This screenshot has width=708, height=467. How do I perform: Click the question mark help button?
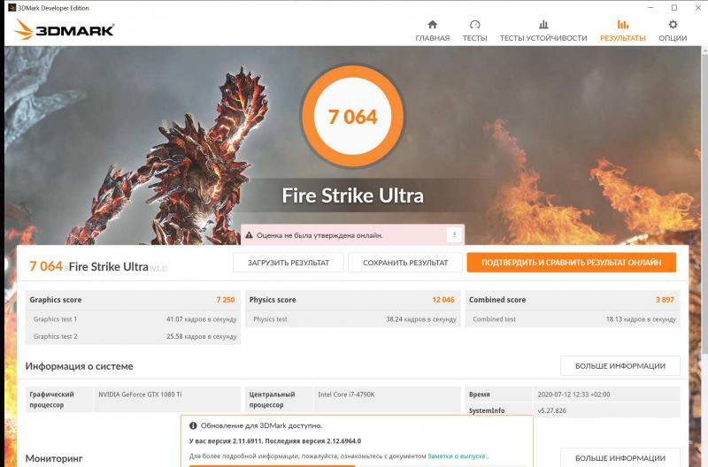[453, 235]
